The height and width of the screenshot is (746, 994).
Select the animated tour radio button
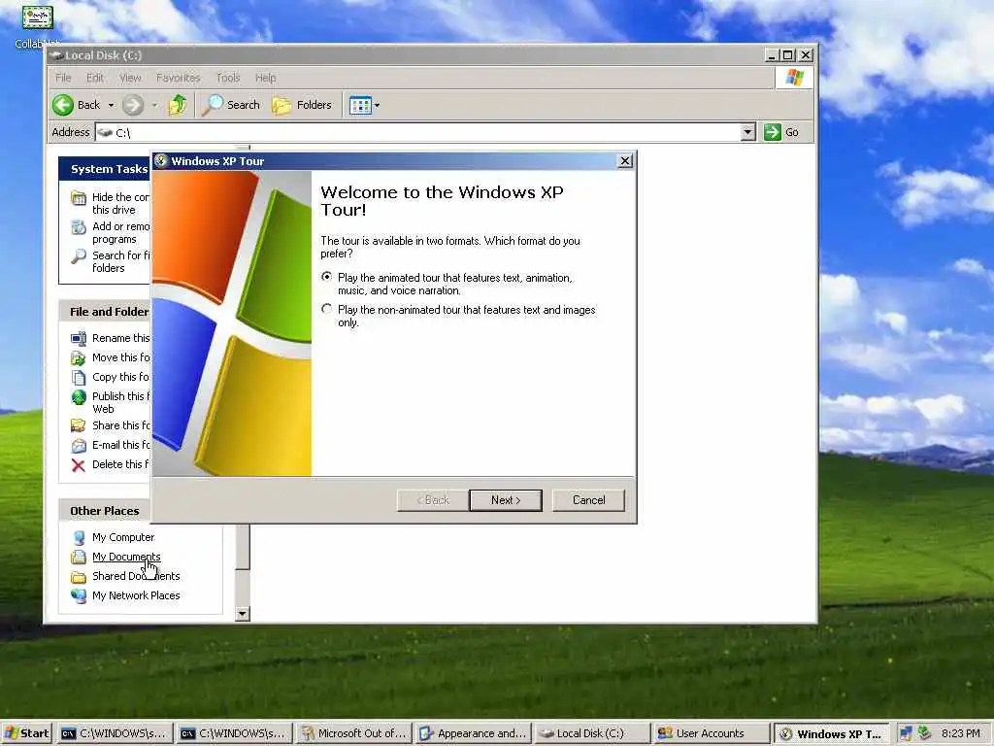pyautogui.click(x=326, y=277)
